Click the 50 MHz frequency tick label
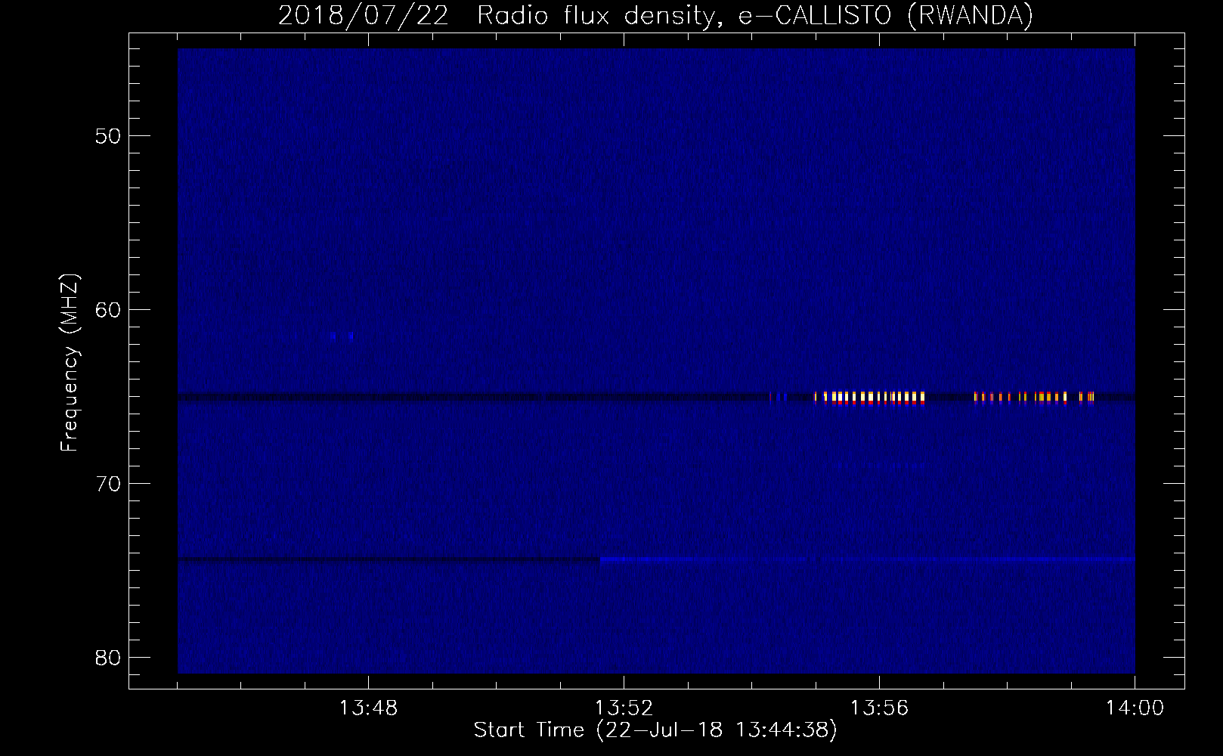The image size is (1223, 756). pos(109,136)
